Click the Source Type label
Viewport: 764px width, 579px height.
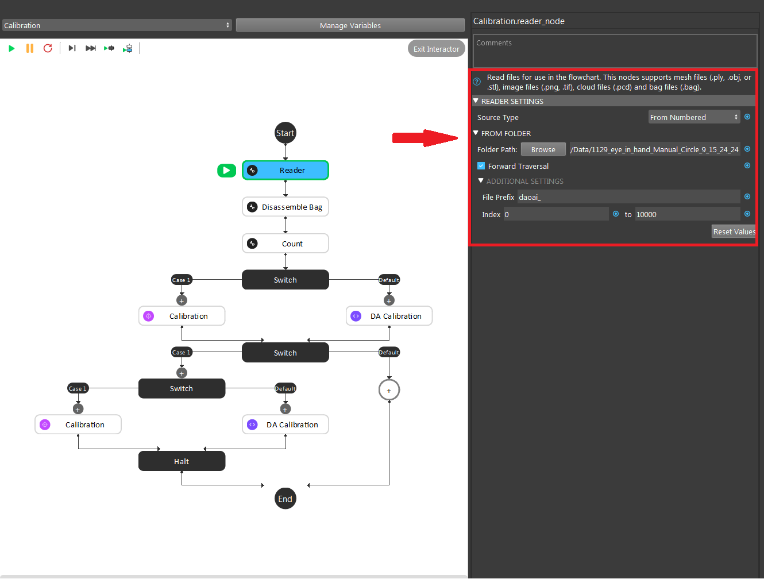coord(498,117)
